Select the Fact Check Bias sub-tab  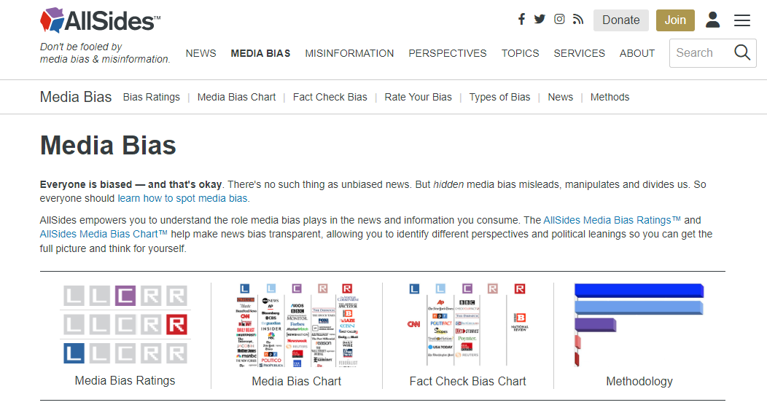[x=330, y=97]
